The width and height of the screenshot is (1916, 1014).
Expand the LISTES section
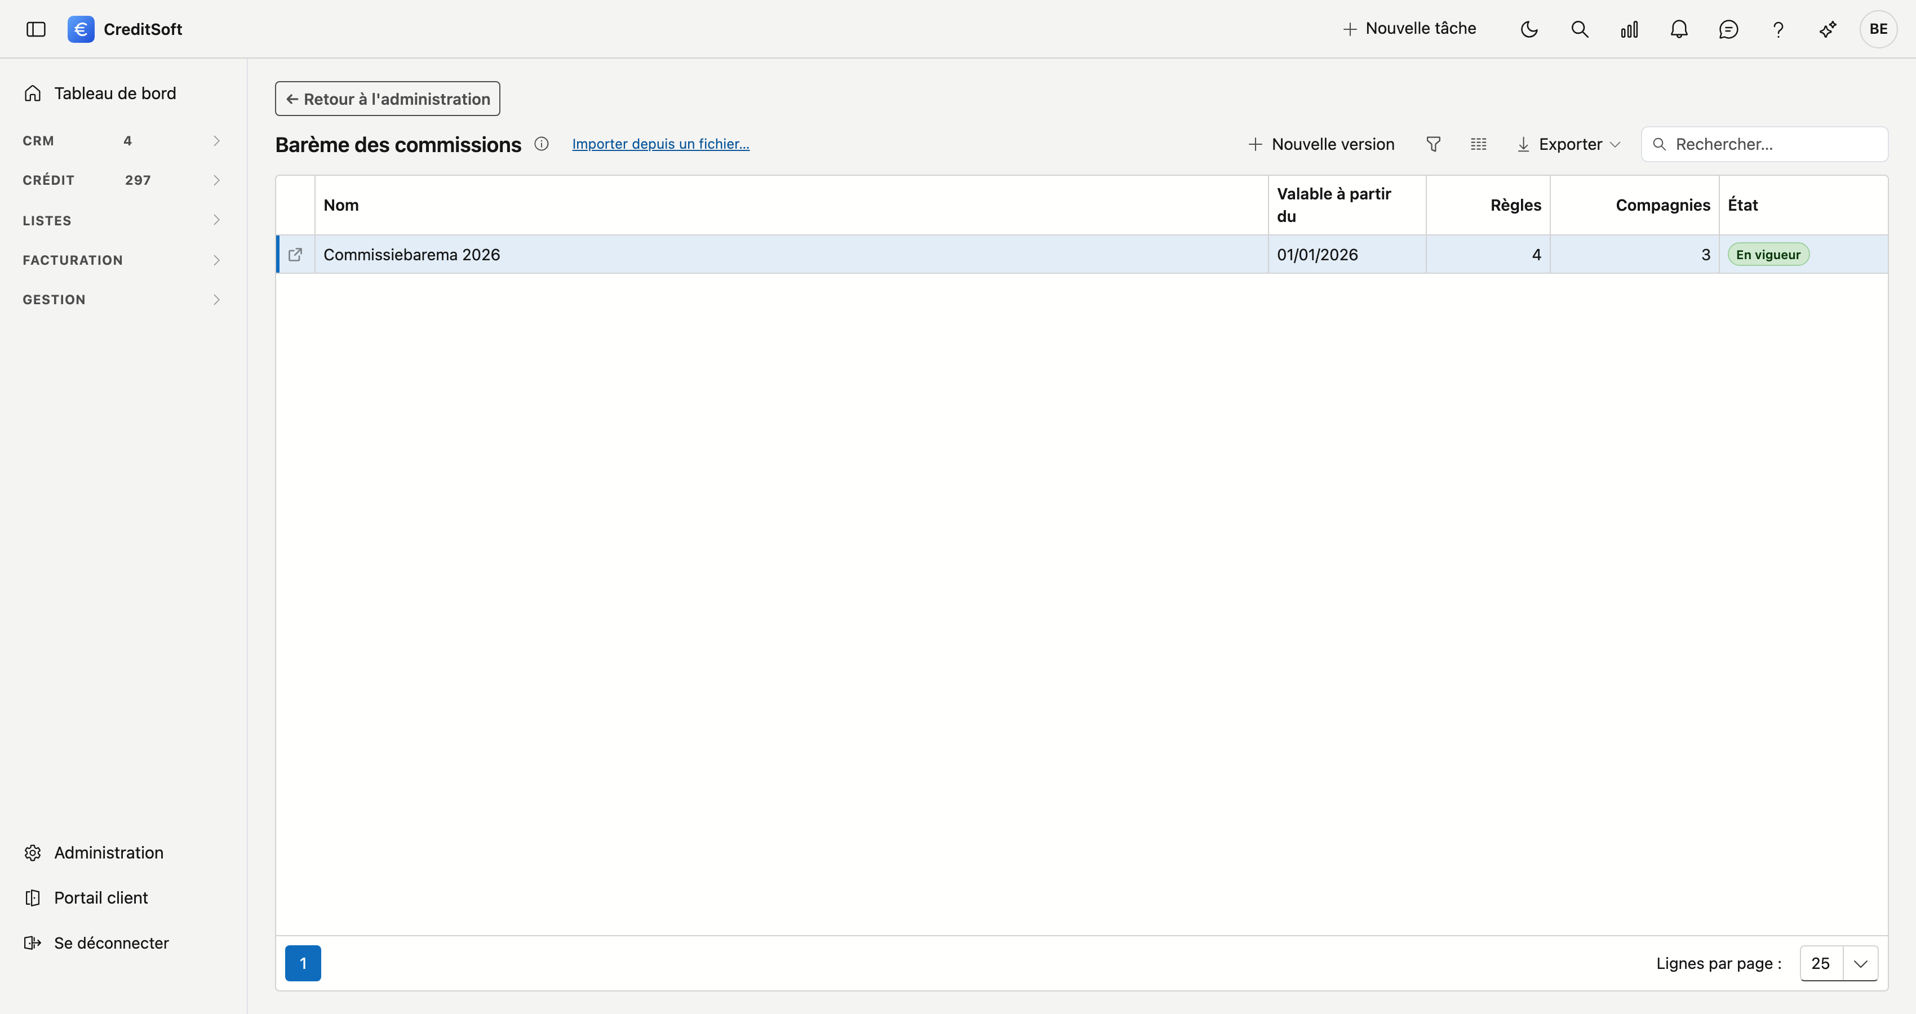click(123, 220)
